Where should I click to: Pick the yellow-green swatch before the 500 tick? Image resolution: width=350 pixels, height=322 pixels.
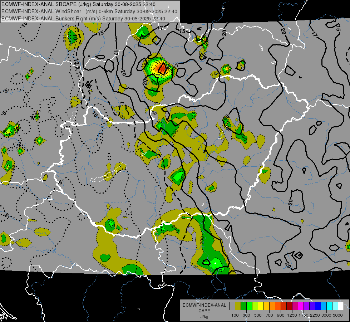click(255, 306)
